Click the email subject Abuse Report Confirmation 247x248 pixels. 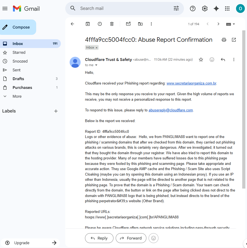pyautogui.click(x=149, y=40)
